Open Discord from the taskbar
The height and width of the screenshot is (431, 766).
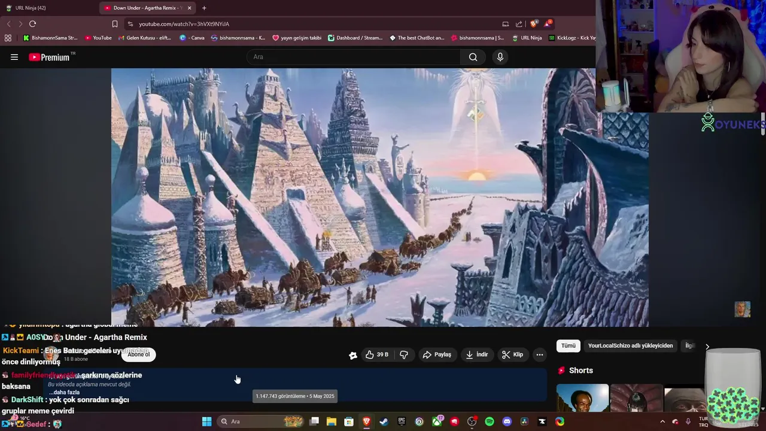pyautogui.click(x=507, y=421)
